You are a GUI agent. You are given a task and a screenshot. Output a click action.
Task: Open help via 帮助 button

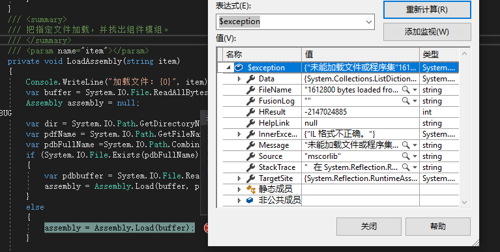(x=438, y=227)
